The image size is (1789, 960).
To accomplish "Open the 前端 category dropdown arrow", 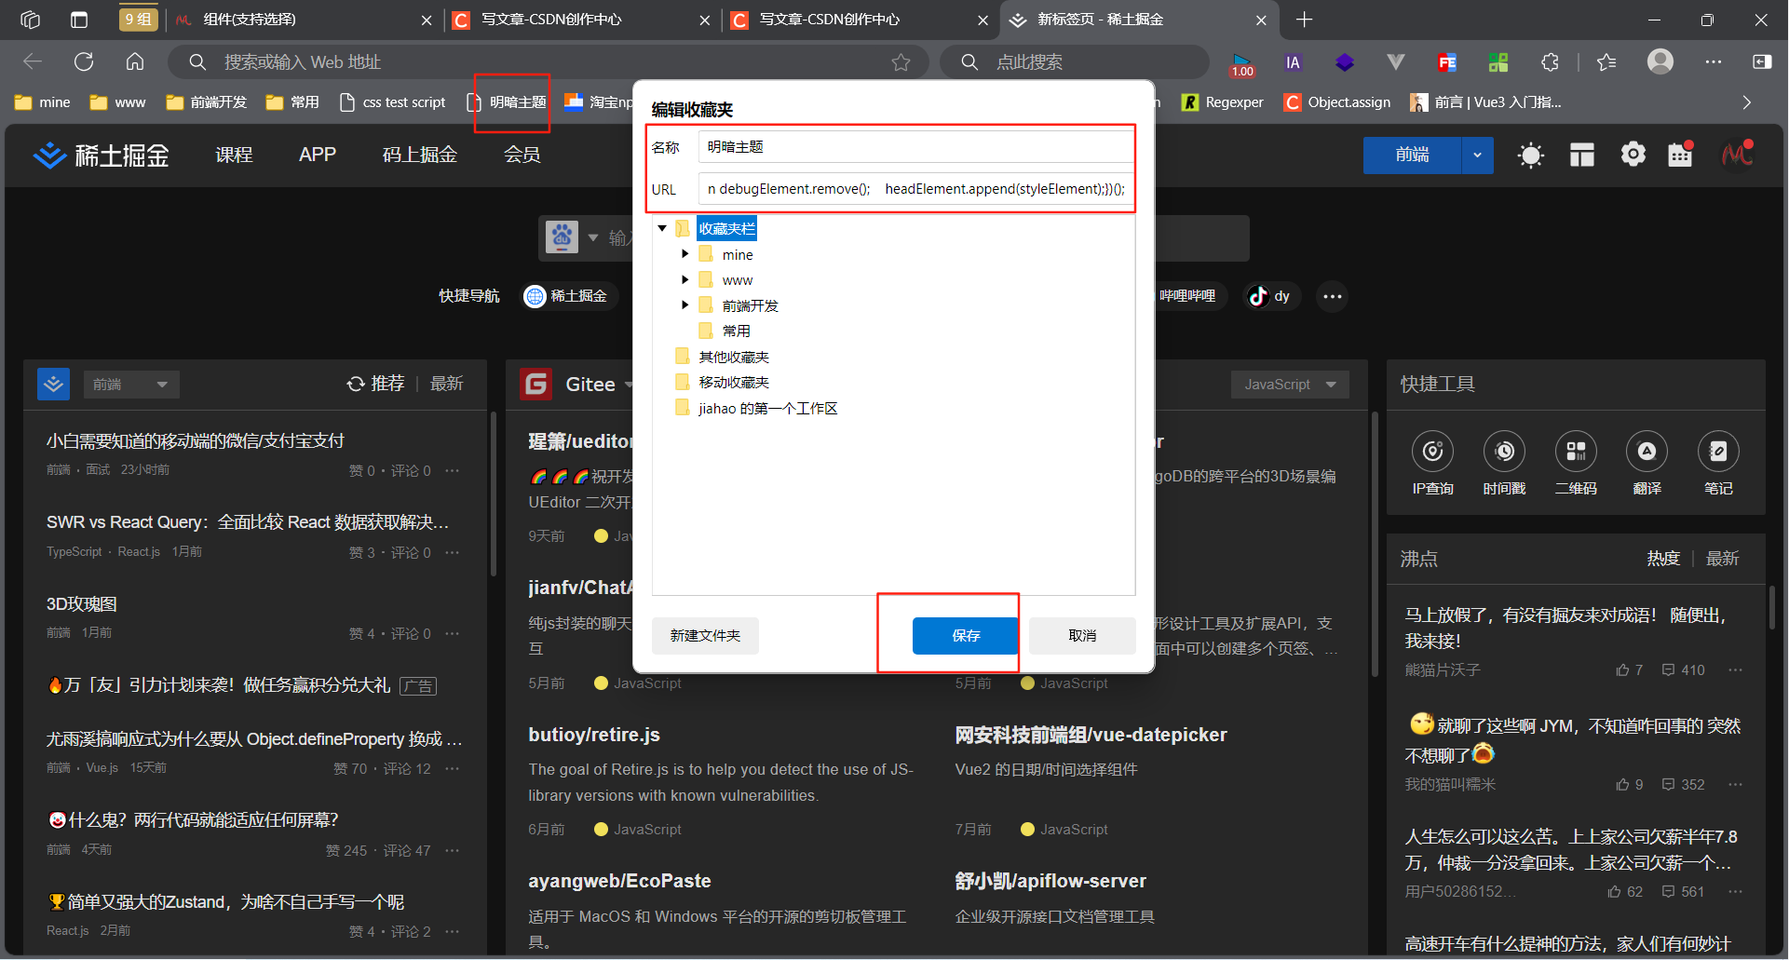I will coord(1477,155).
